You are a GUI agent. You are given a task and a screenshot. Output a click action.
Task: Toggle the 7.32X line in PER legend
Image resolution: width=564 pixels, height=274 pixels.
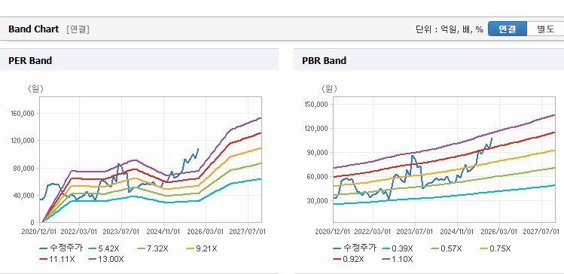153,248
